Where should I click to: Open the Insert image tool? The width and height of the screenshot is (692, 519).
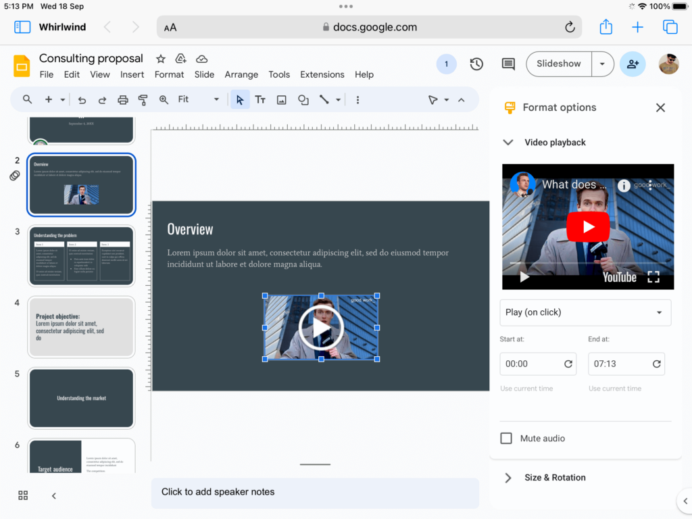tap(281, 99)
